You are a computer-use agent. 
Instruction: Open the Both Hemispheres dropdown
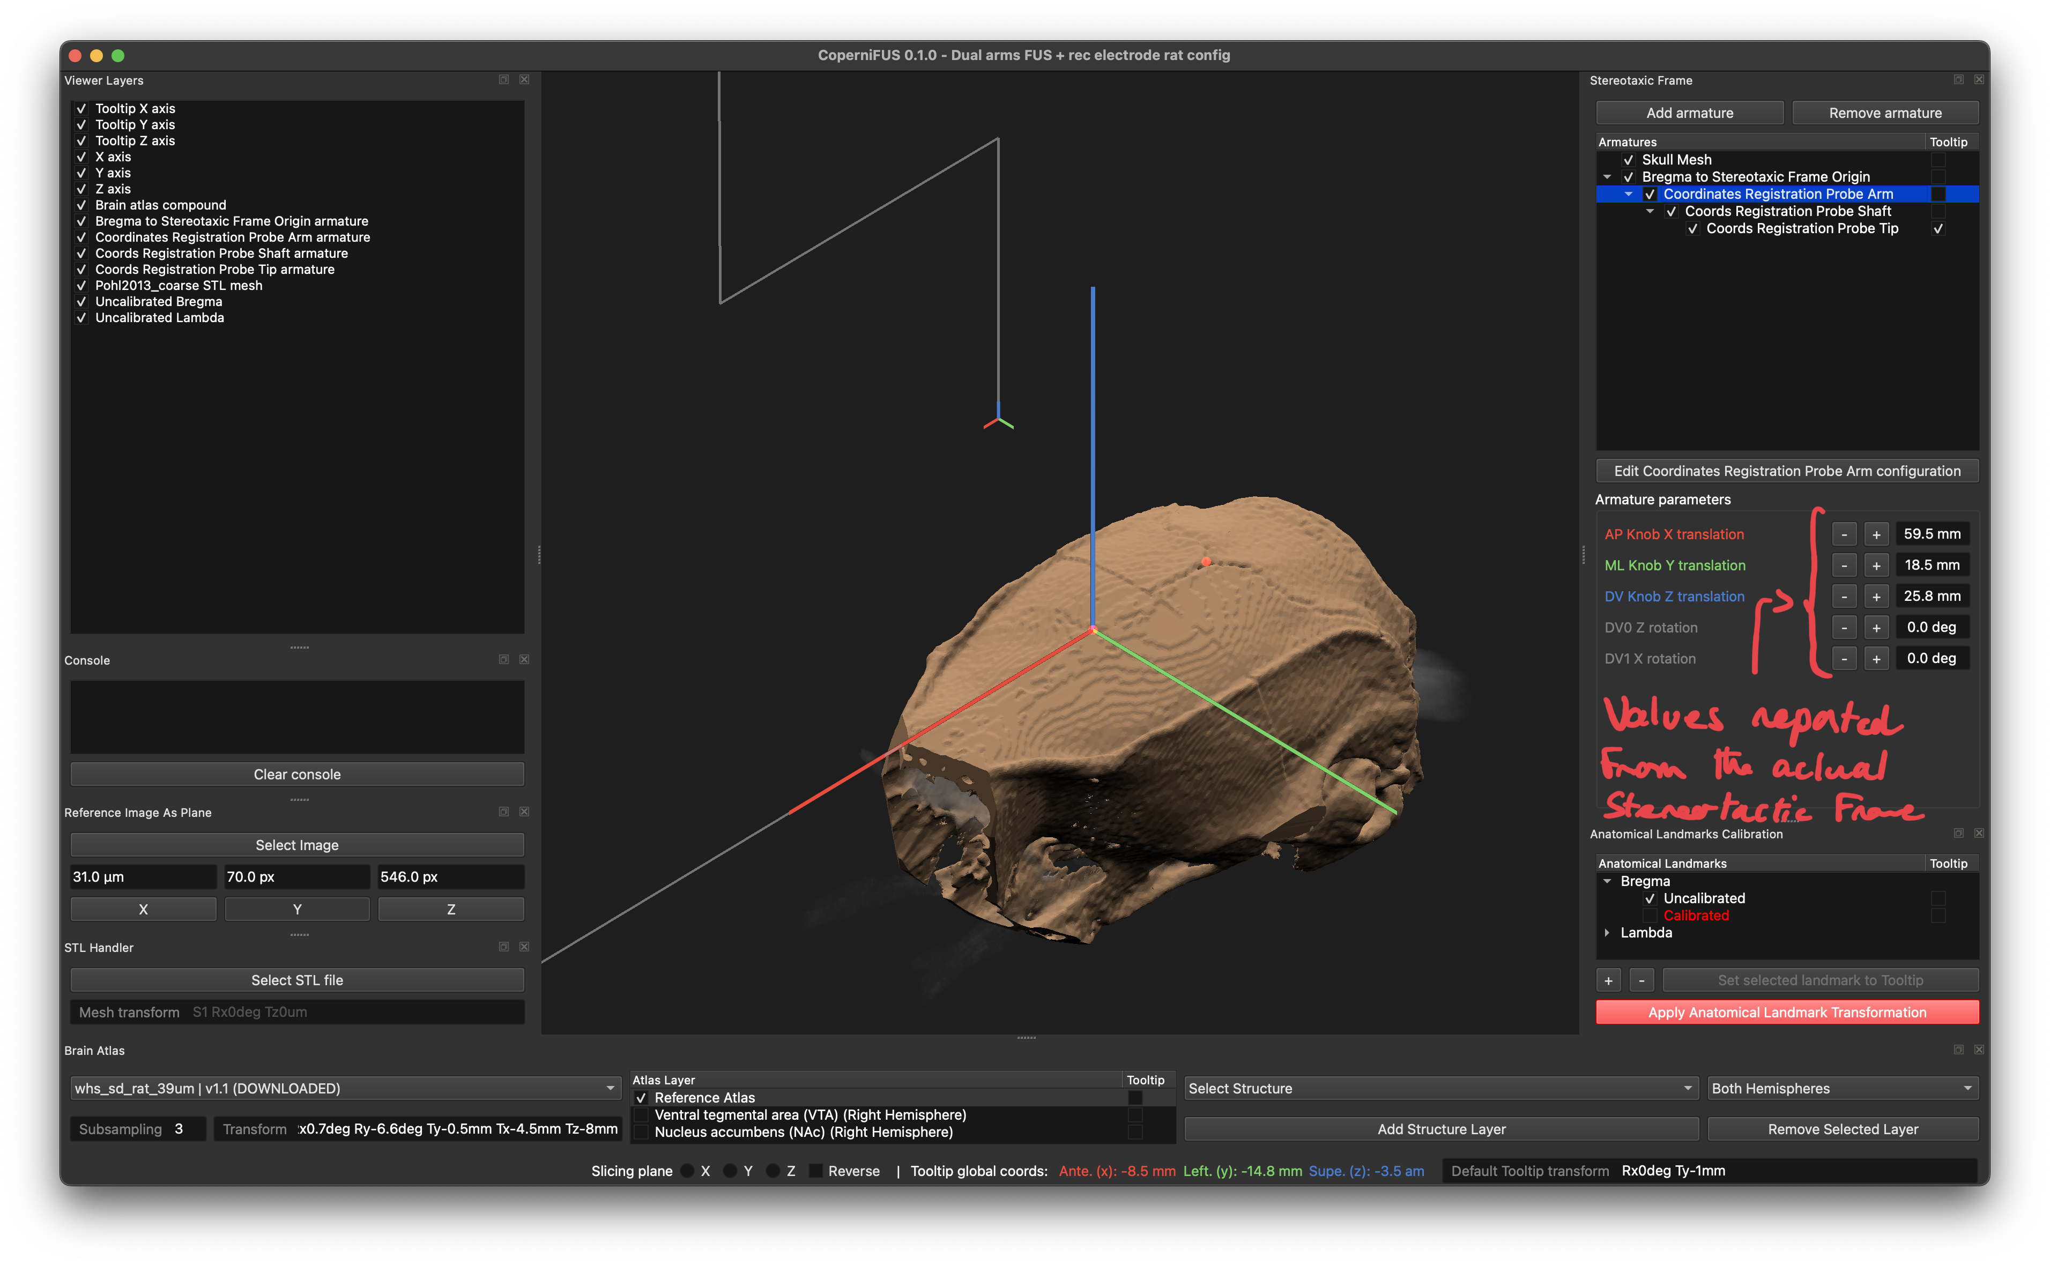tap(1843, 1088)
